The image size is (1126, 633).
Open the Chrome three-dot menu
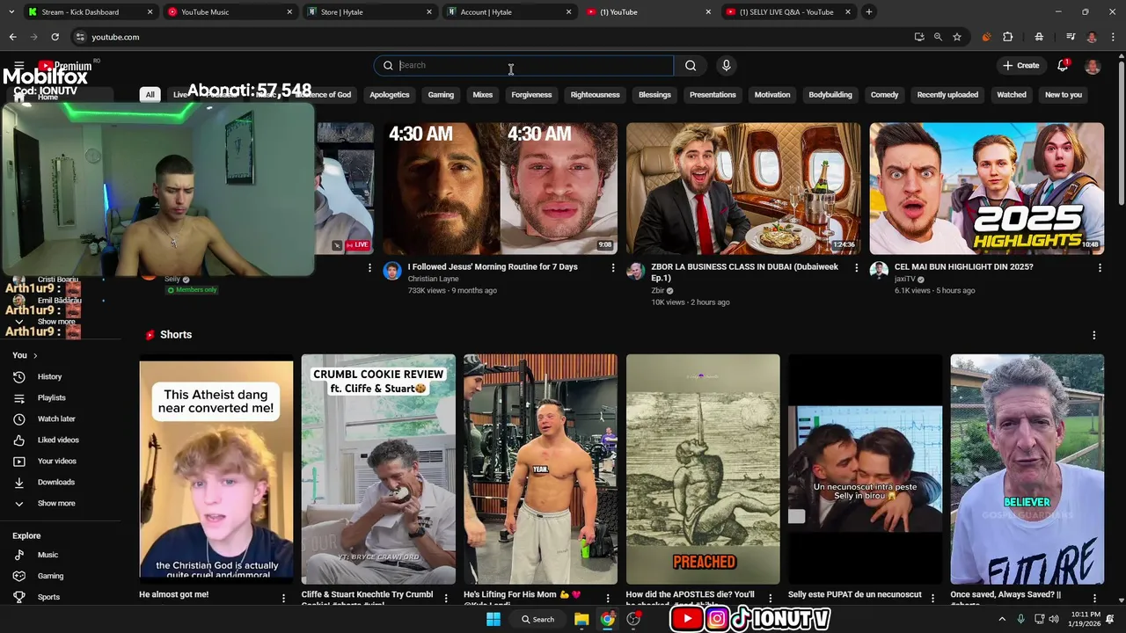click(1113, 37)
